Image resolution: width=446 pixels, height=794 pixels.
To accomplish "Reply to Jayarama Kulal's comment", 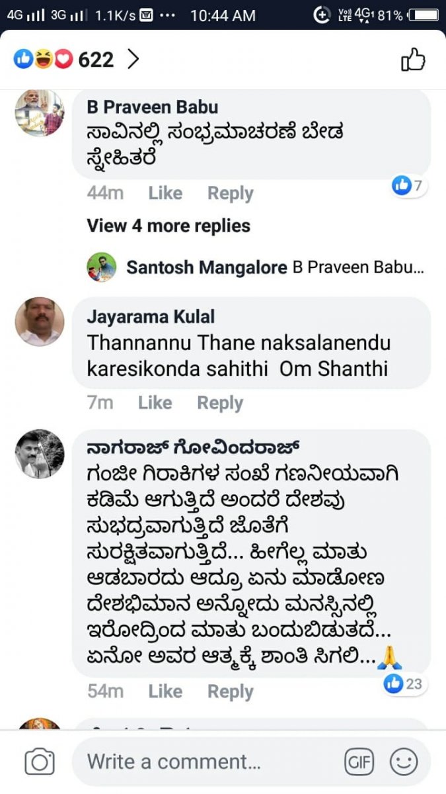I will 220,402.
